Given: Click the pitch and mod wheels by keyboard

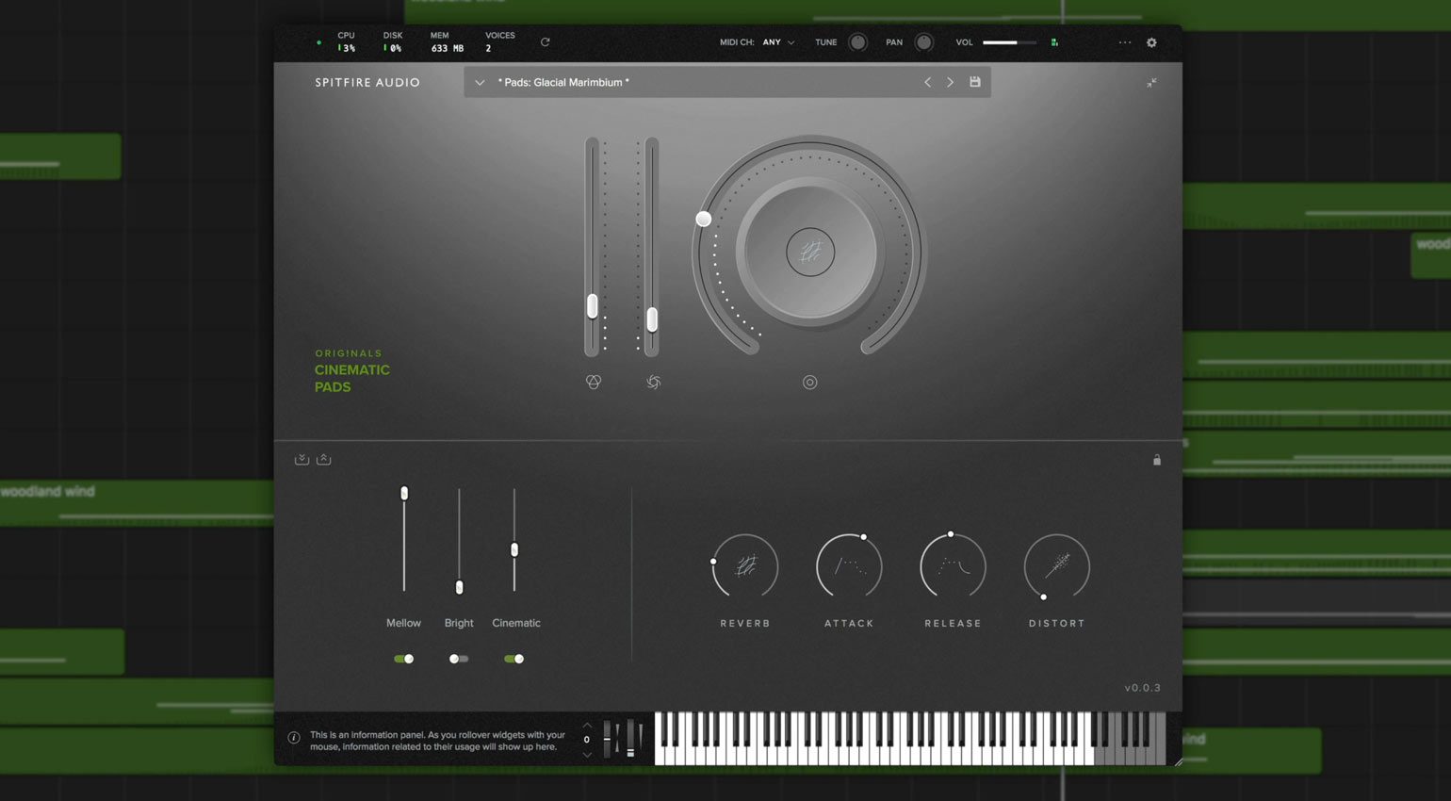Looking at the screenshot, I should click(623, 738).
